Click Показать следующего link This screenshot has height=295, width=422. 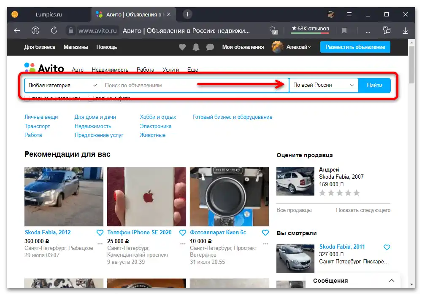pos(363,210)
